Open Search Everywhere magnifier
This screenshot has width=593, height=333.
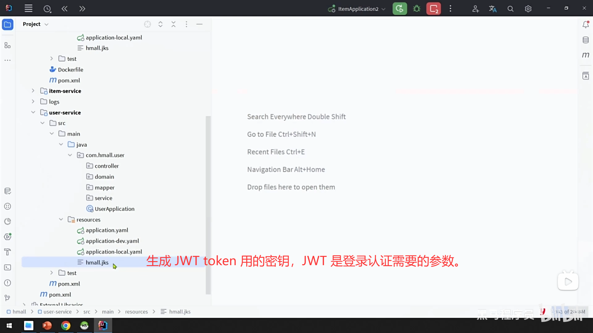(x=510, y=8)
